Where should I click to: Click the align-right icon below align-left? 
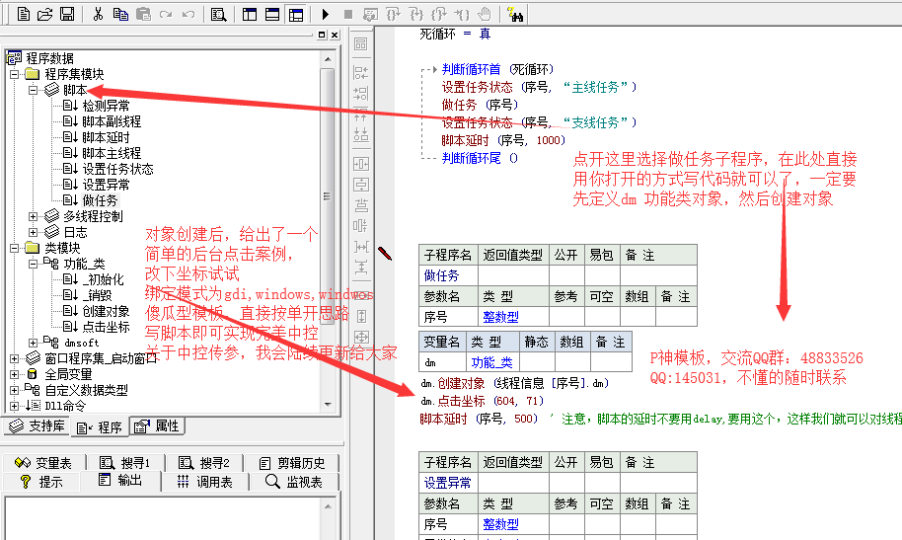click(x=360, y=93)
